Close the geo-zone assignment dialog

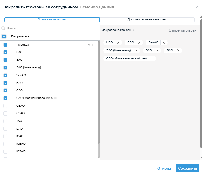tap(197, 7)
